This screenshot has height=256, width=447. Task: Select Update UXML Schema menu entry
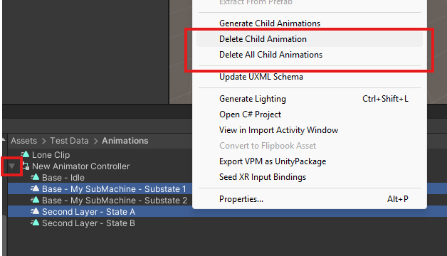pos(310,77)
